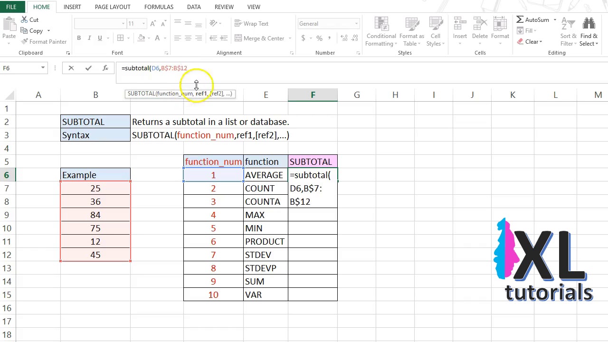The image size is (608, 342).
Task: Toggle Underline formatting
Action: (x=100, y=38)
